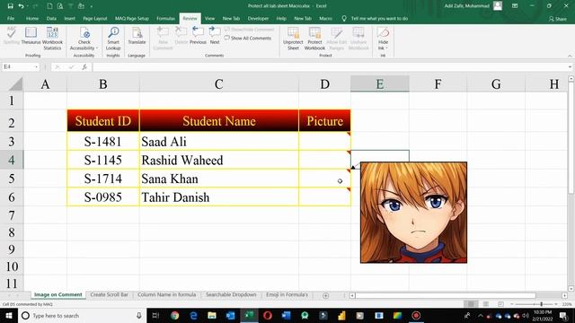The height and width of the screenshot is (323, 575).
Task: Expand the Name Box dropdown
Action: [x=36, y=67]
